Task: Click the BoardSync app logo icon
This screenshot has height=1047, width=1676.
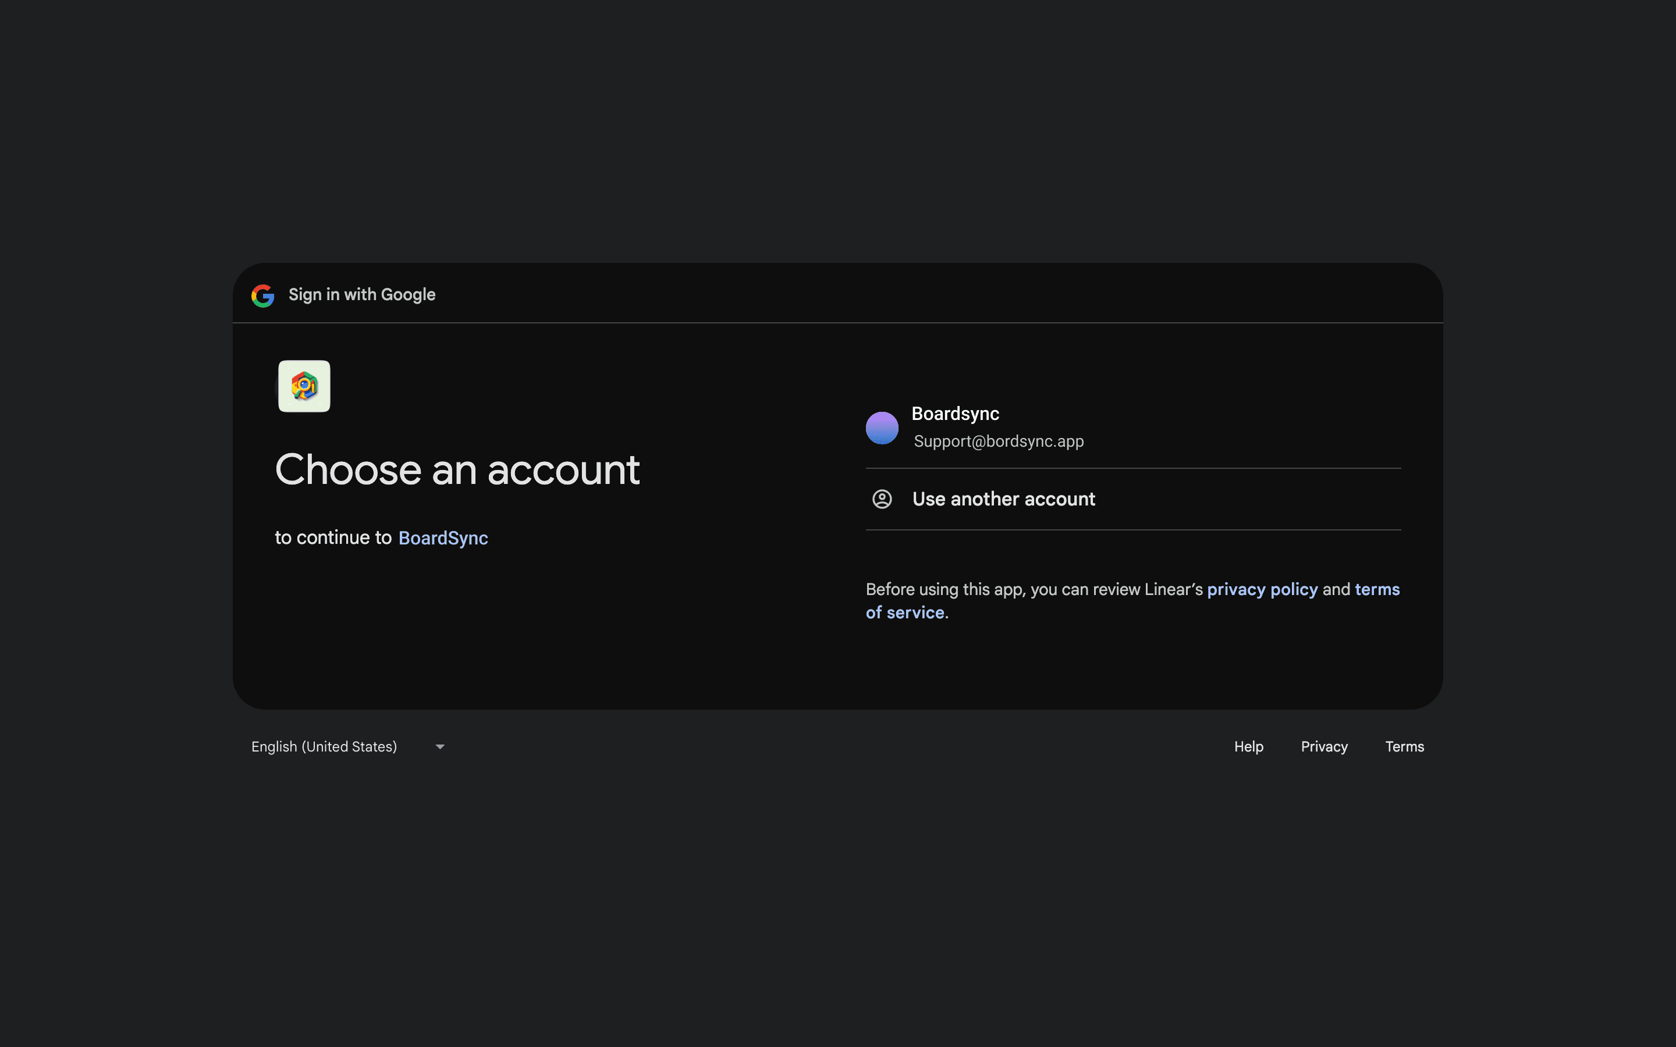Action: (x=304, y=386)
